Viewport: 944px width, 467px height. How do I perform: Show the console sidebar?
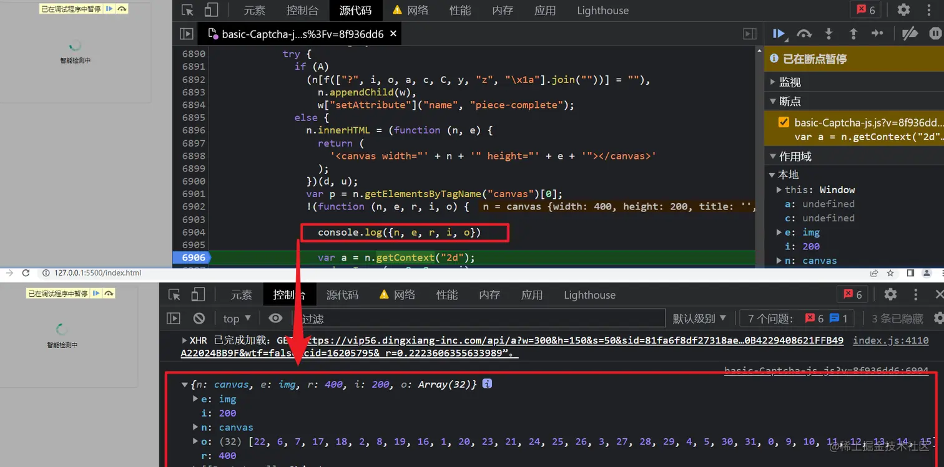[174, 319]
